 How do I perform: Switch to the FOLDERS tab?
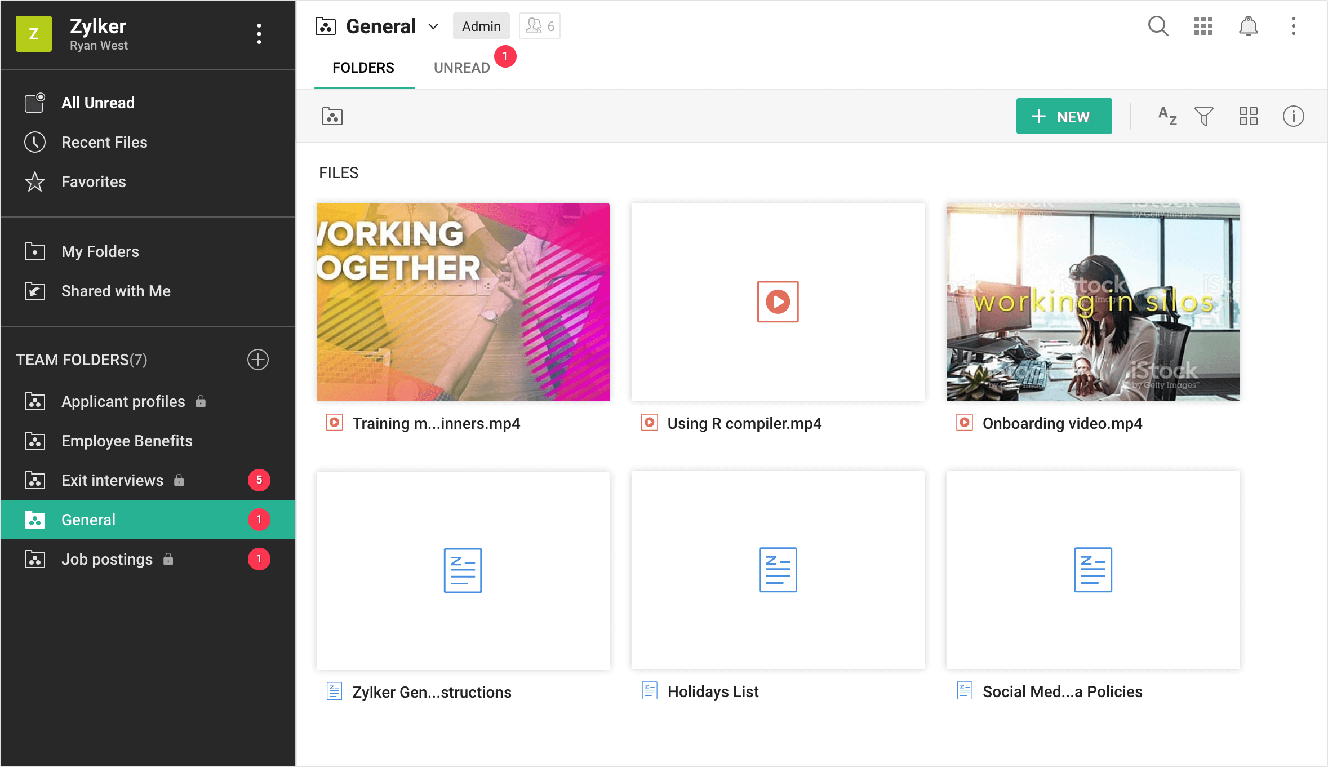point(363,68)
